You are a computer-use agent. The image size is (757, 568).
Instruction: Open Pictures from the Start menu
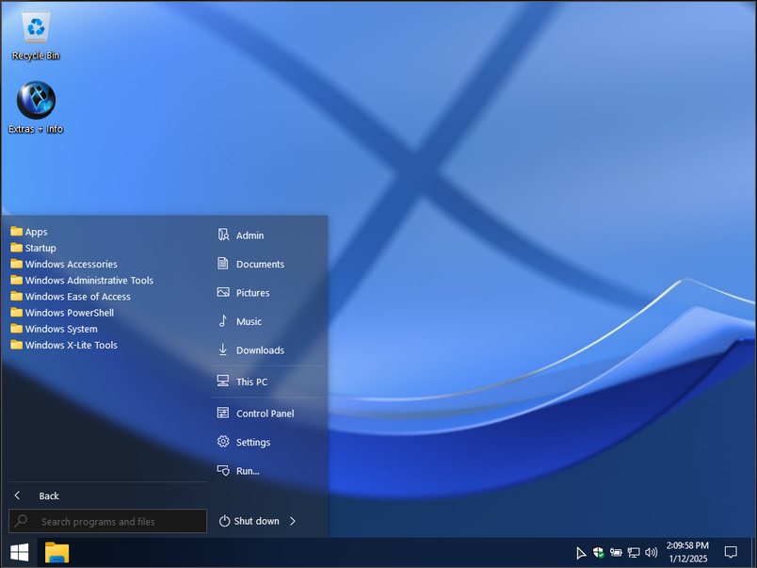243,293
